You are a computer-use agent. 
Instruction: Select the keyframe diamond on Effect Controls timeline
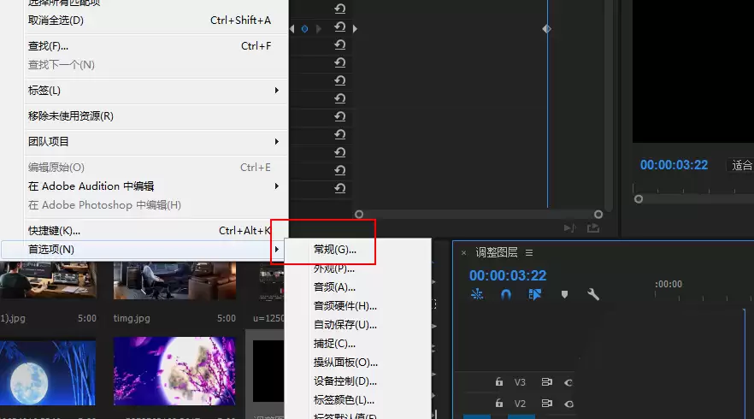point(547,29)
